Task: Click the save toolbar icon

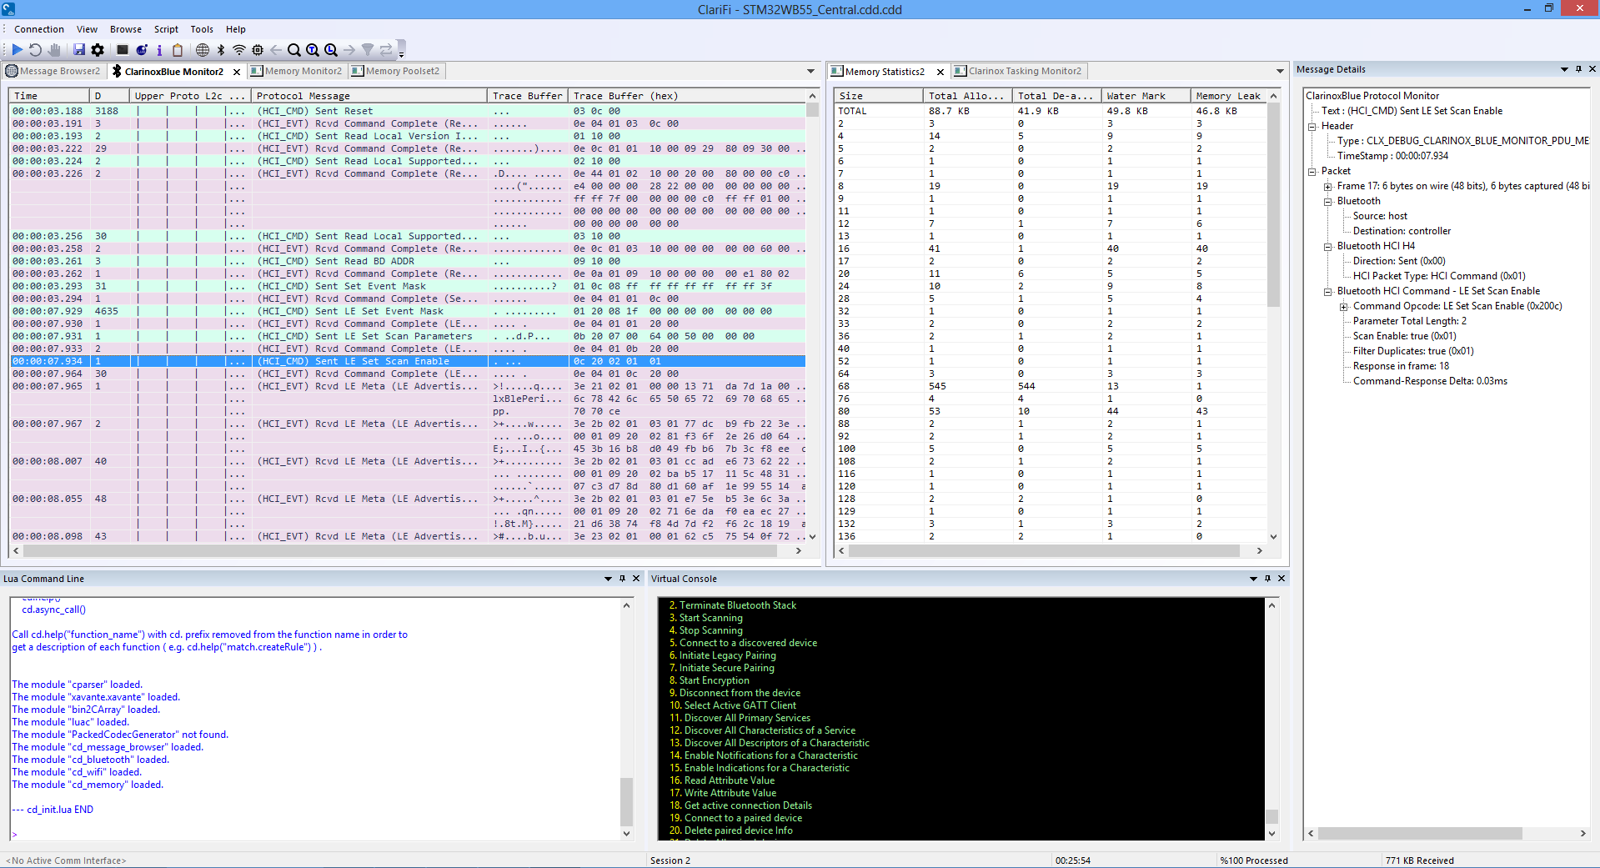Action: [x=79, y=50]
